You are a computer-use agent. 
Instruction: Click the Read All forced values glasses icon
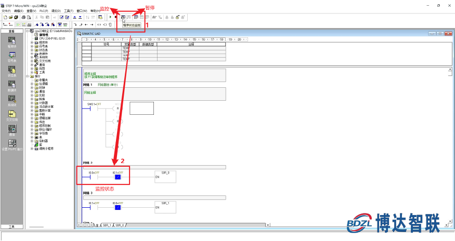tap(154, 18)
